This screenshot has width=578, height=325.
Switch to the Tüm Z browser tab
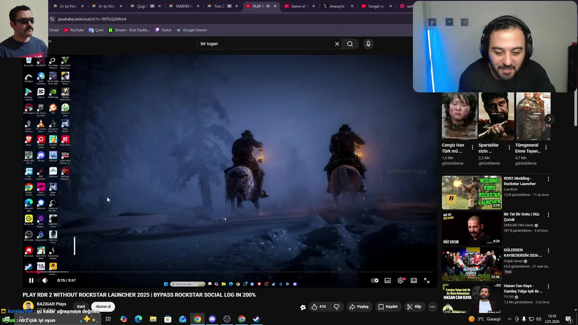223,6
